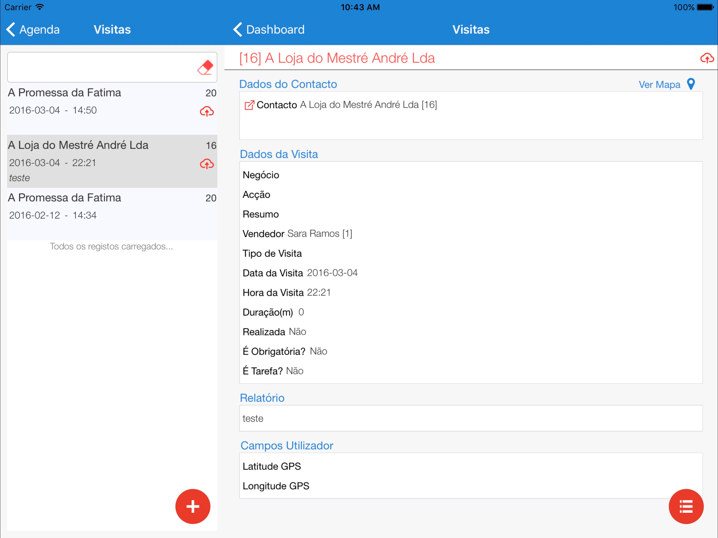The height and width of the screenshot is (538, 718).
Task: Tap the cloud upload icon in the A Loja do Mestré André Lda row
Action: [x=207, y=164]
